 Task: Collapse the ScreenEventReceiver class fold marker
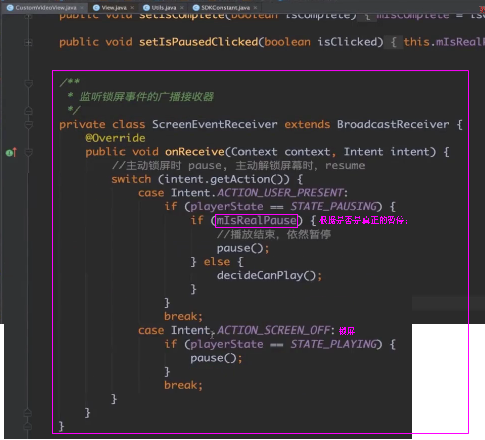pos(28,125)
